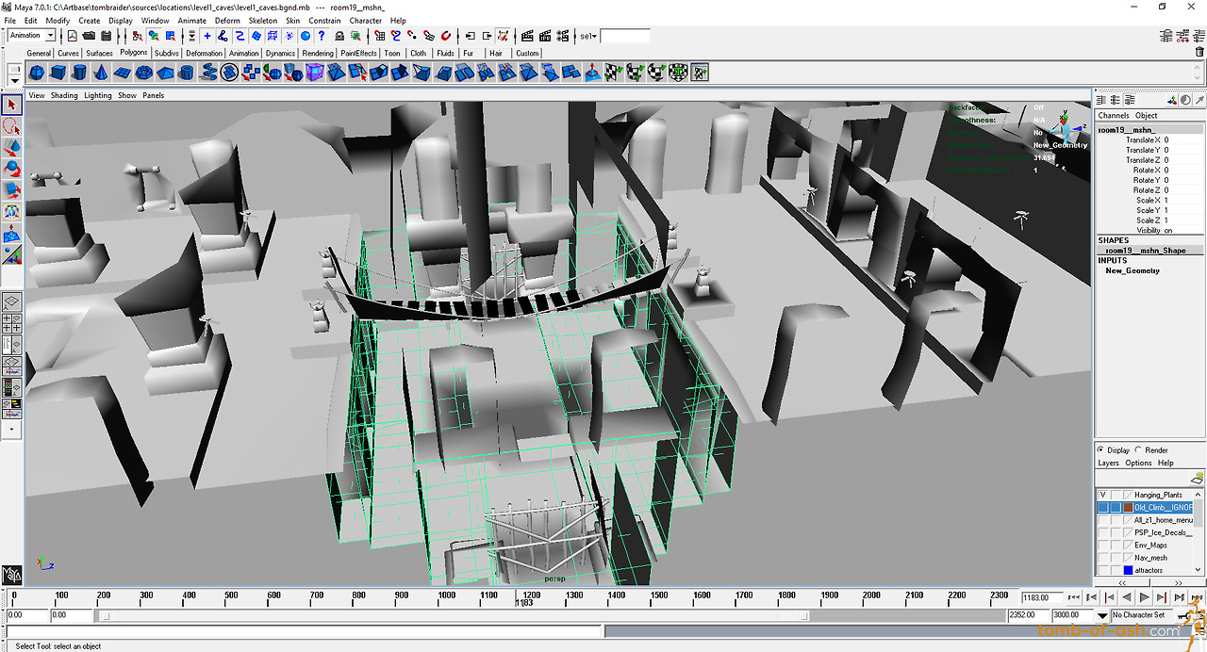The image size is (1207, 652).
Task: Click the Open Scene folder icon
Action: pyautogui.click(x=89, y=36)
